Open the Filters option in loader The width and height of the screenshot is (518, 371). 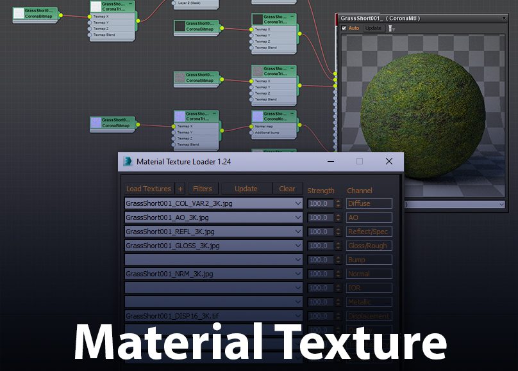202,189
